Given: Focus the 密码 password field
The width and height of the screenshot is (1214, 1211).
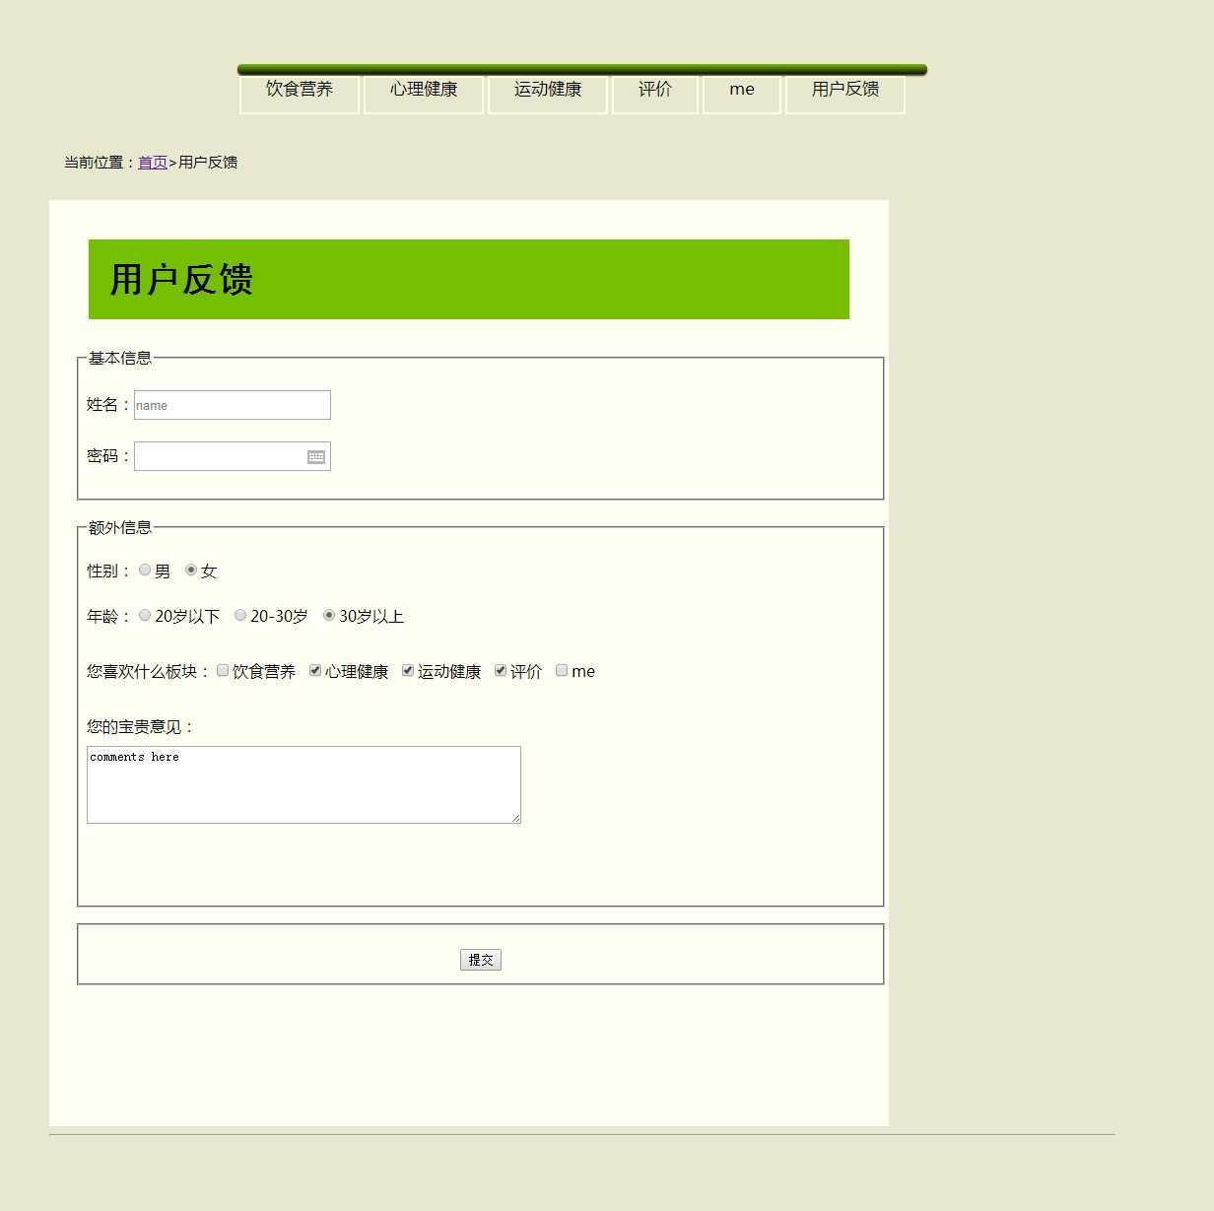Looking at the screenshot, I should [x=219, y=456].
